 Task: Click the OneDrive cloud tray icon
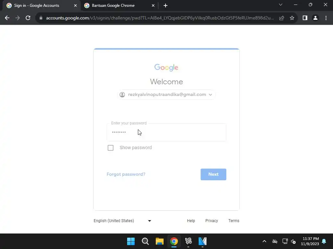pos(275,241)
